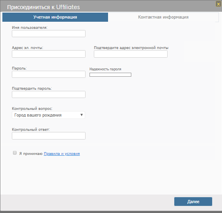Focus the Подтвердить пароль field
This screenshot has width=222, height=213.
[49, 94]
